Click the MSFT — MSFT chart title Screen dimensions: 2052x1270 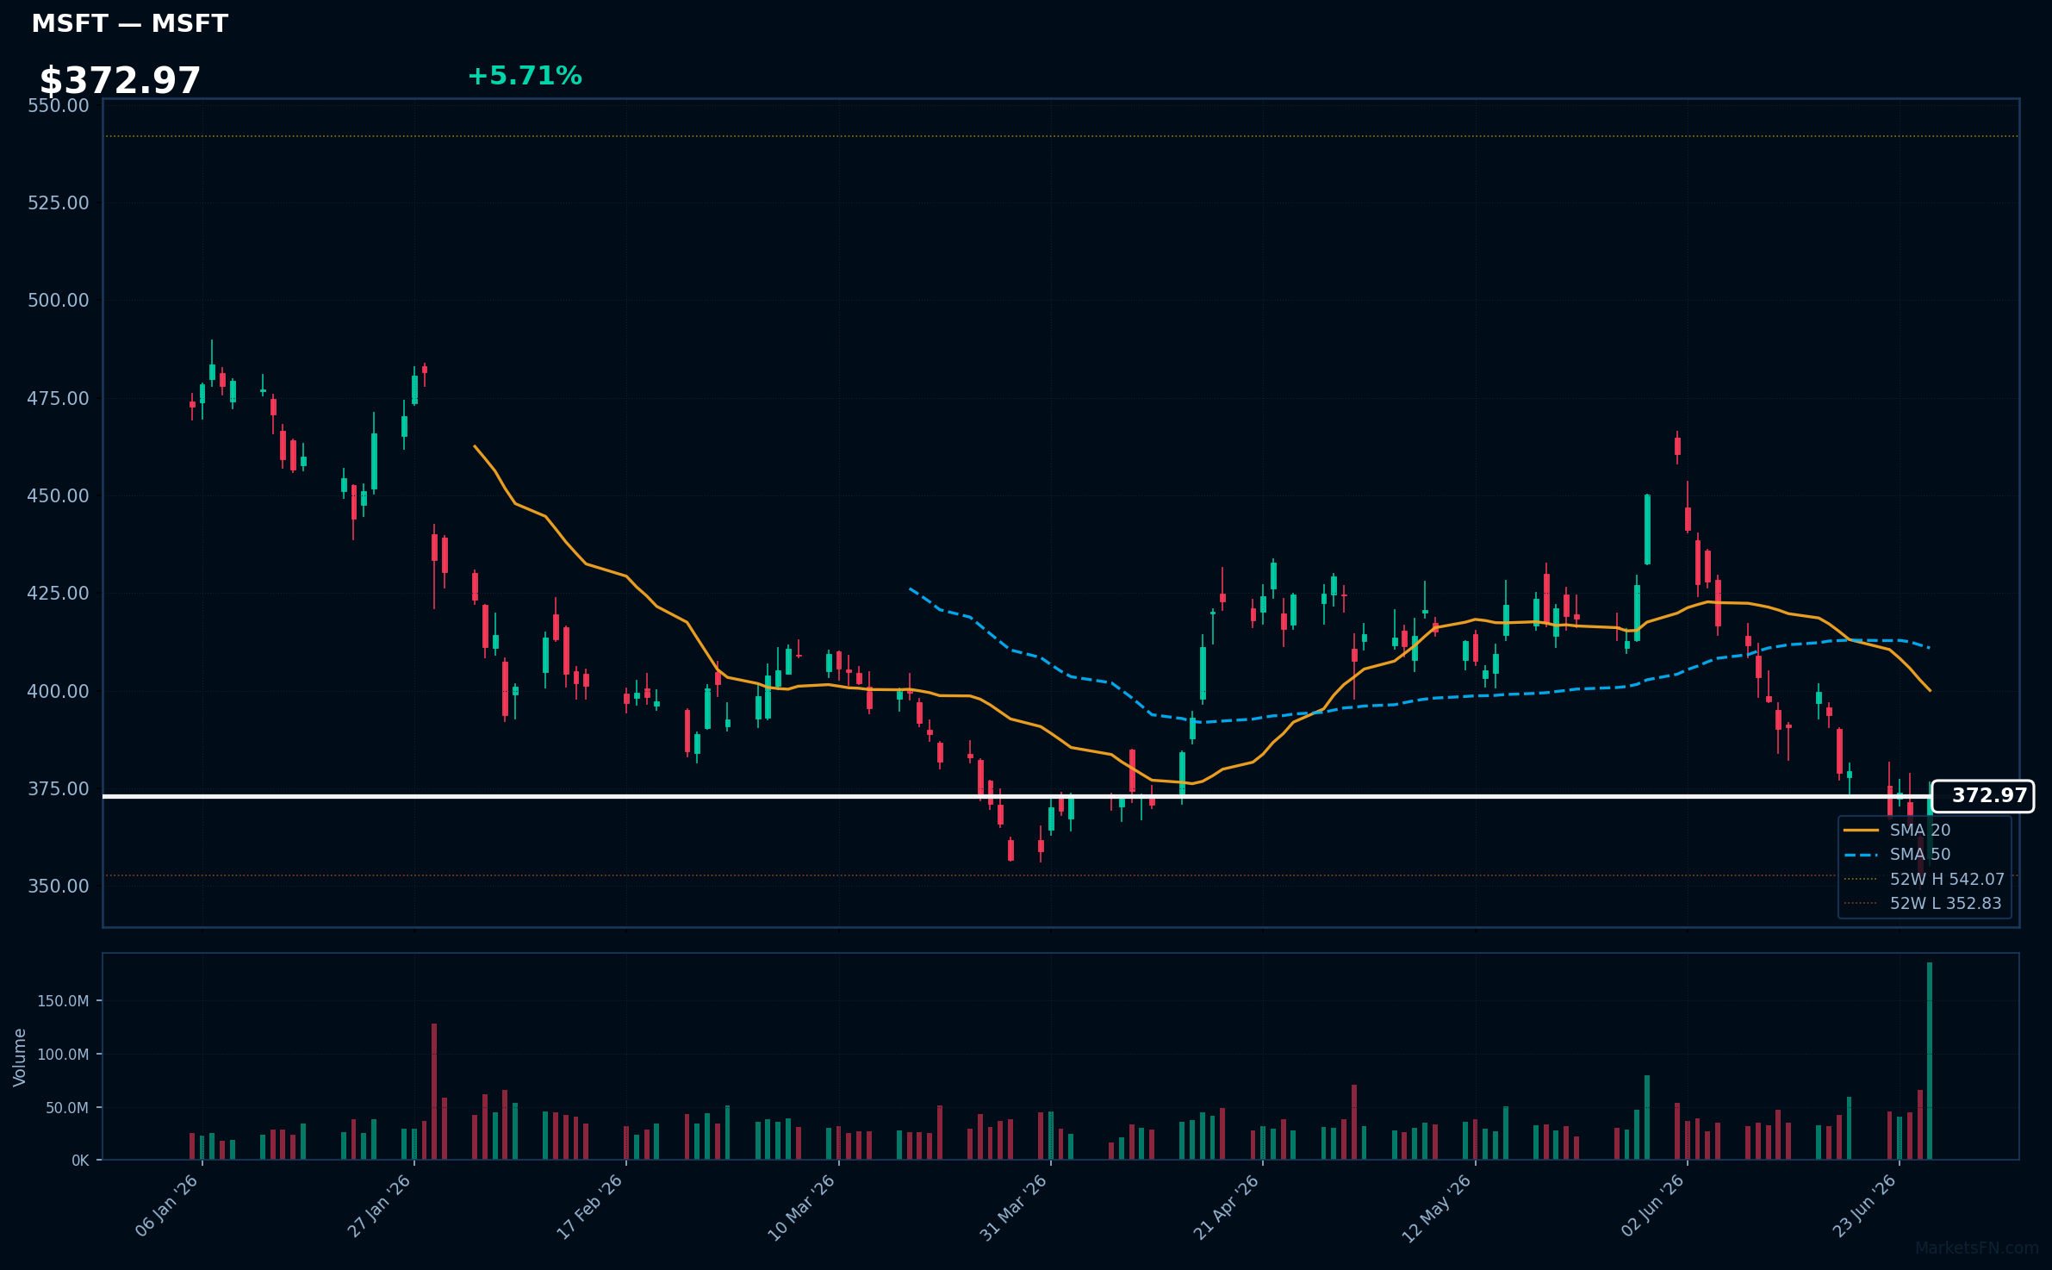129,24
